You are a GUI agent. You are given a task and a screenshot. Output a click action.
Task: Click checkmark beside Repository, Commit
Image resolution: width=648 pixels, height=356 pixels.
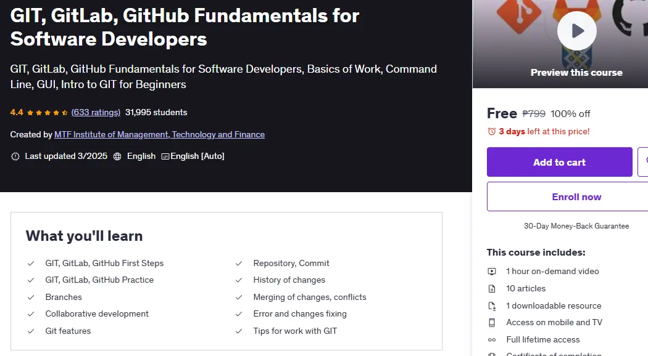click(239, 263)
